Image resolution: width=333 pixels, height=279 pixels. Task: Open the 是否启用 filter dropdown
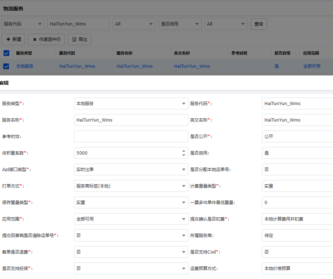pyautogui.click(x=180, y=24)
